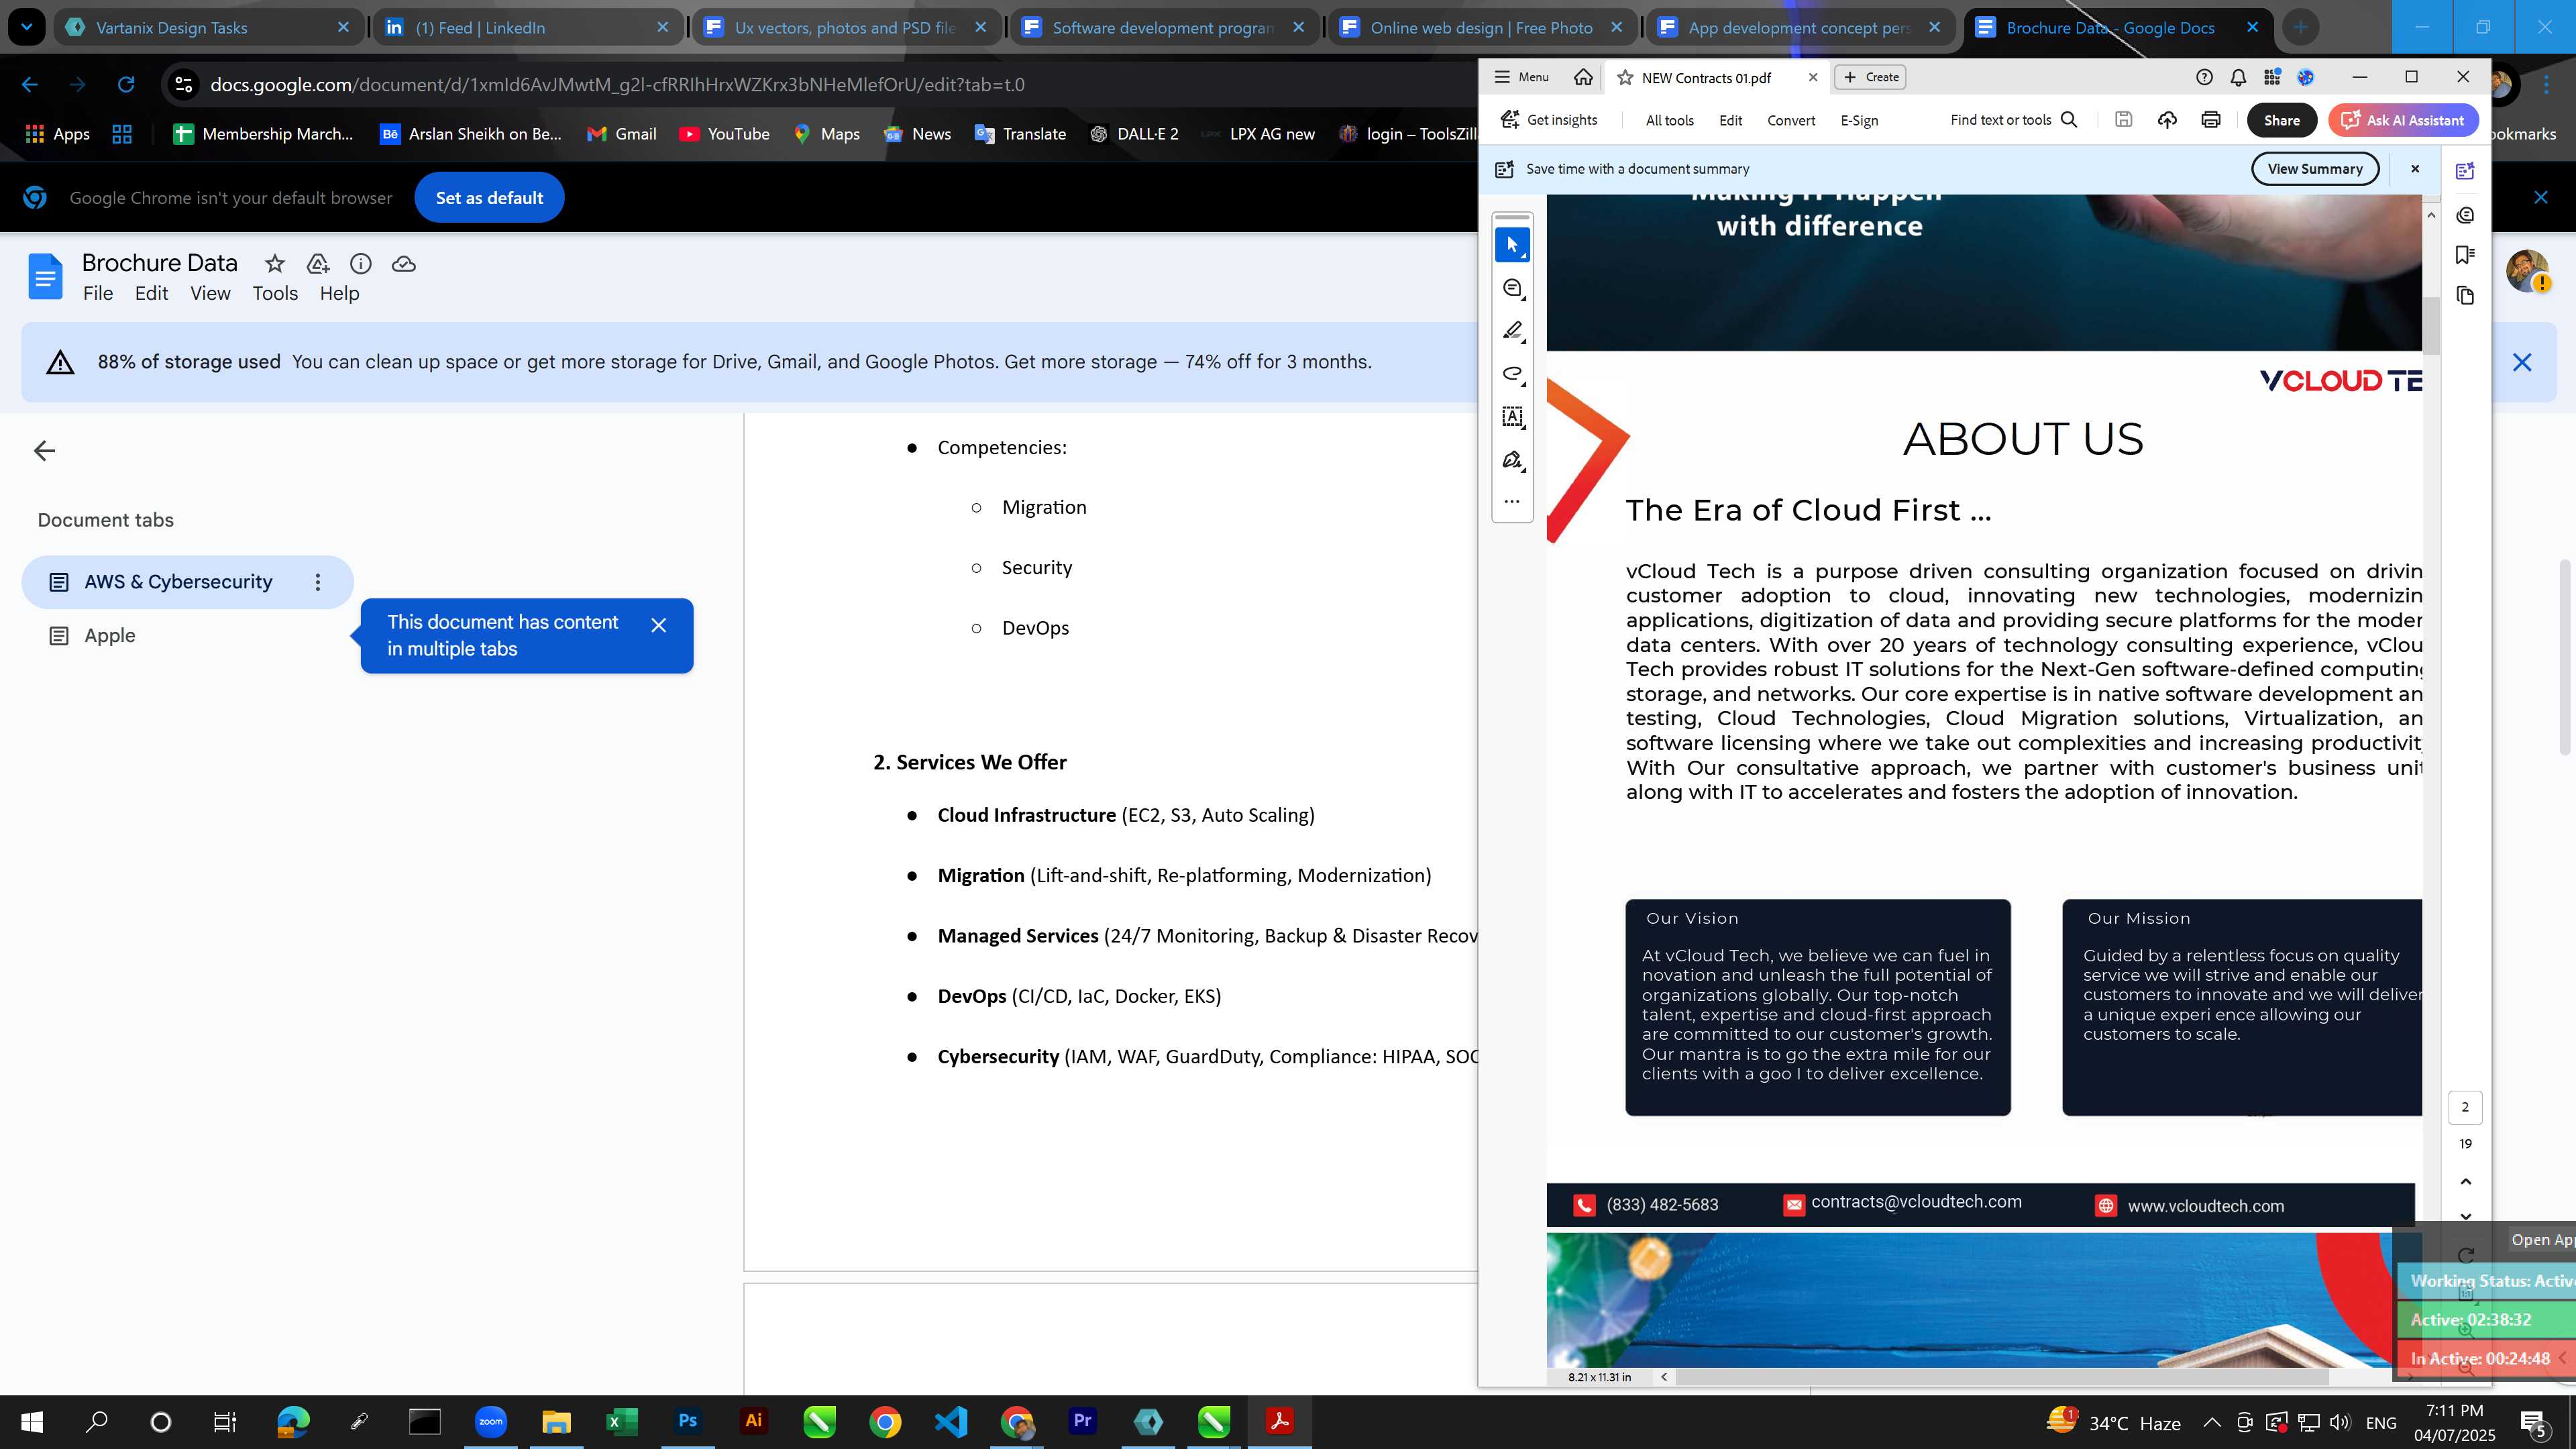
Task: Click Create new tab button in Acrobat
Action: pos(1870,77)
